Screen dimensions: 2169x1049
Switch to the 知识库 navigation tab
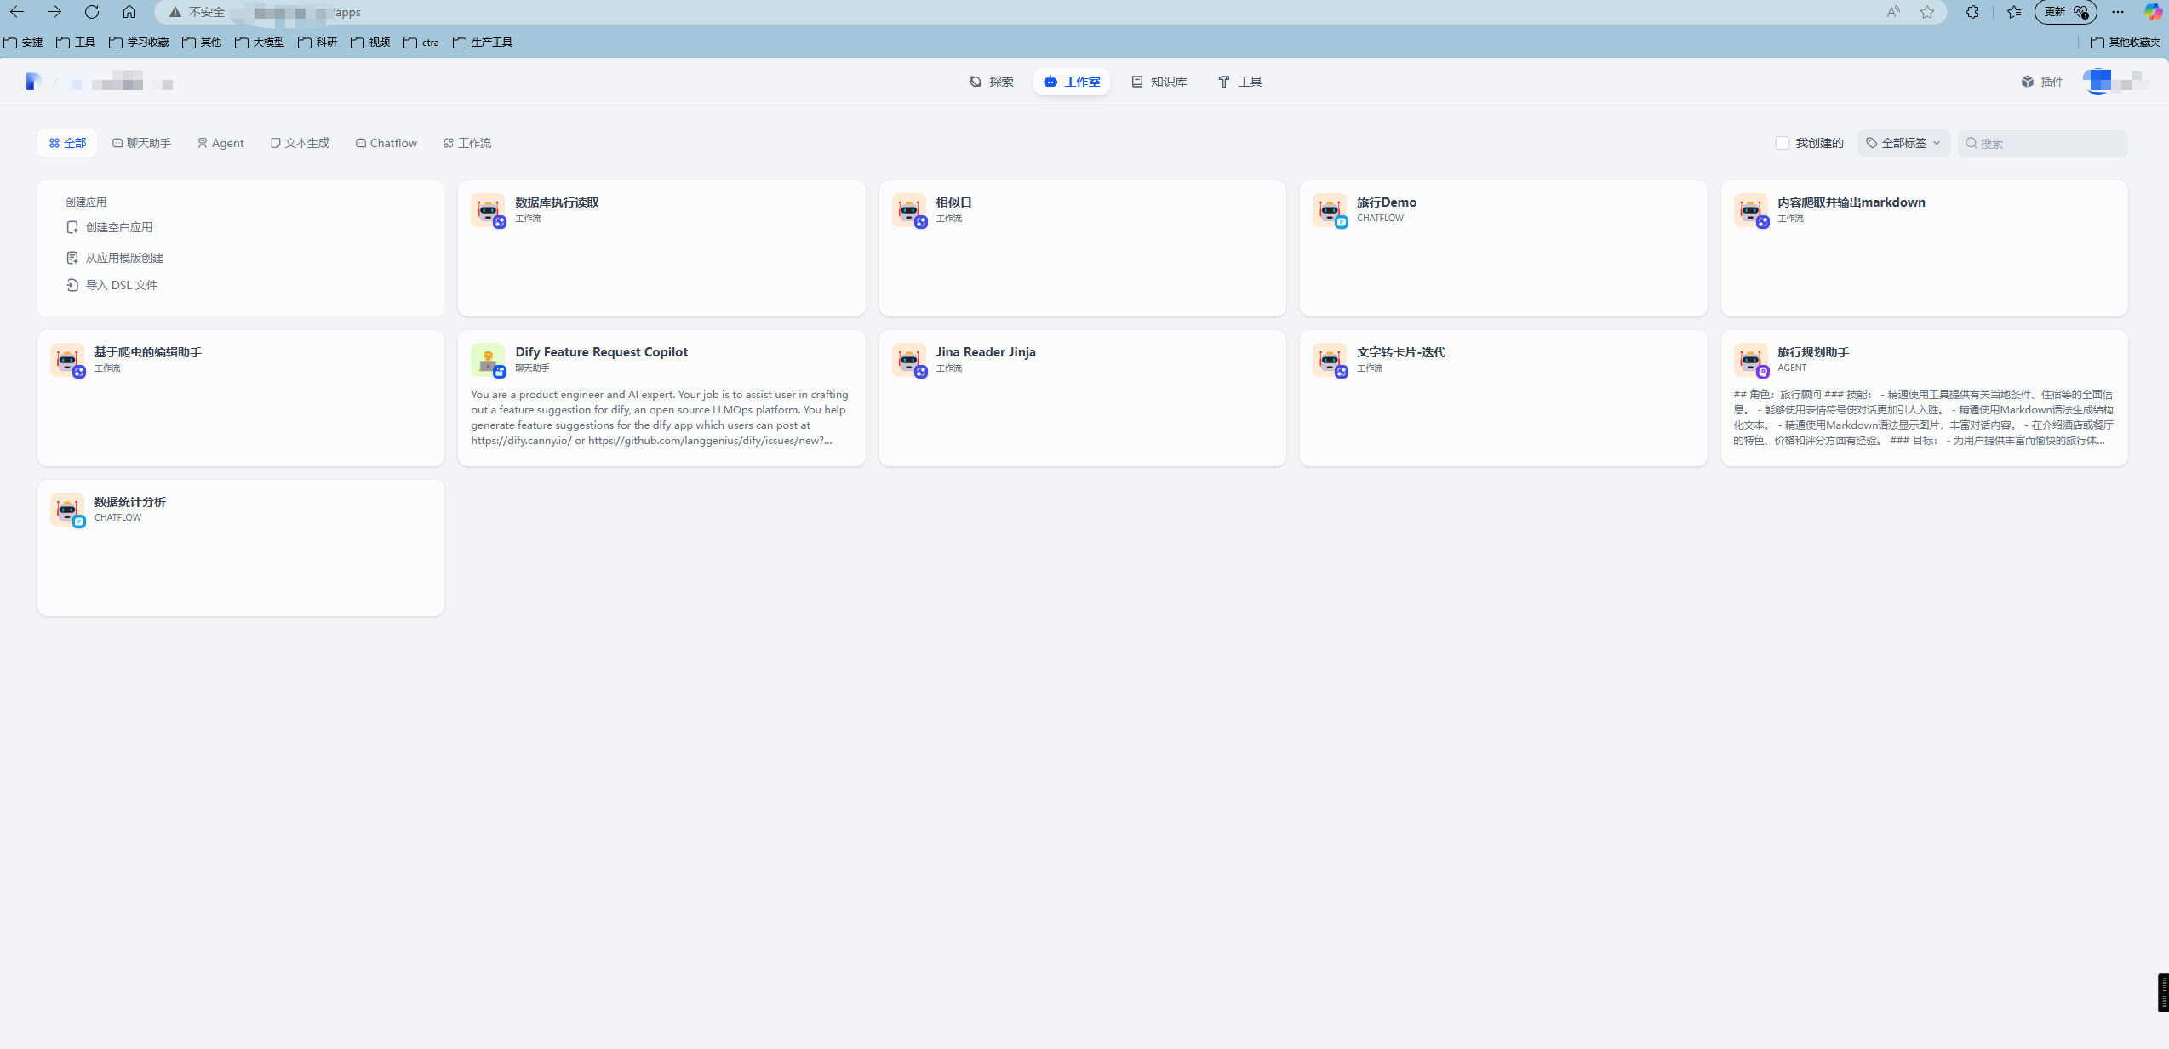pyautogui.click(x=1159, y=82)
